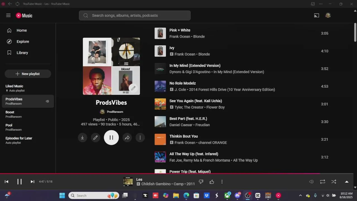The image size is (357, 201).
Task: Create a New playlist
Action: click(x=28, y=74)
